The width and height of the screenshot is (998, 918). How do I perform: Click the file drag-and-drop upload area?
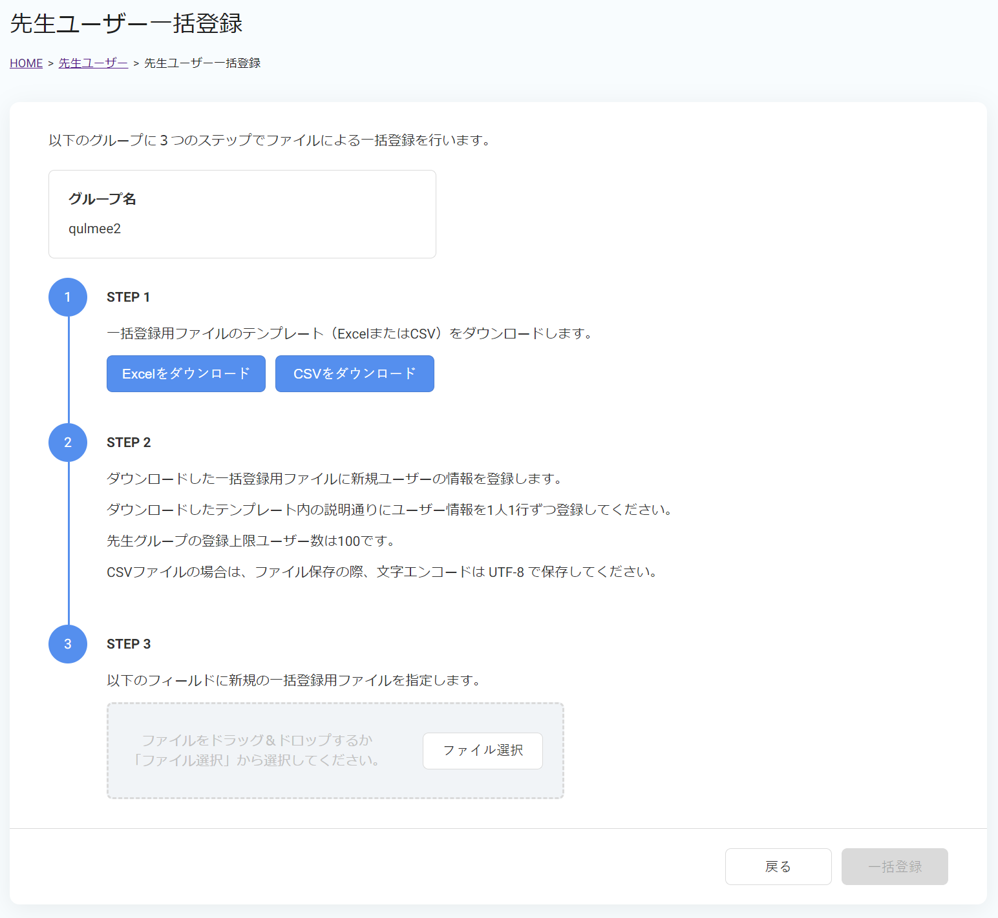click(x=335, y=751)
